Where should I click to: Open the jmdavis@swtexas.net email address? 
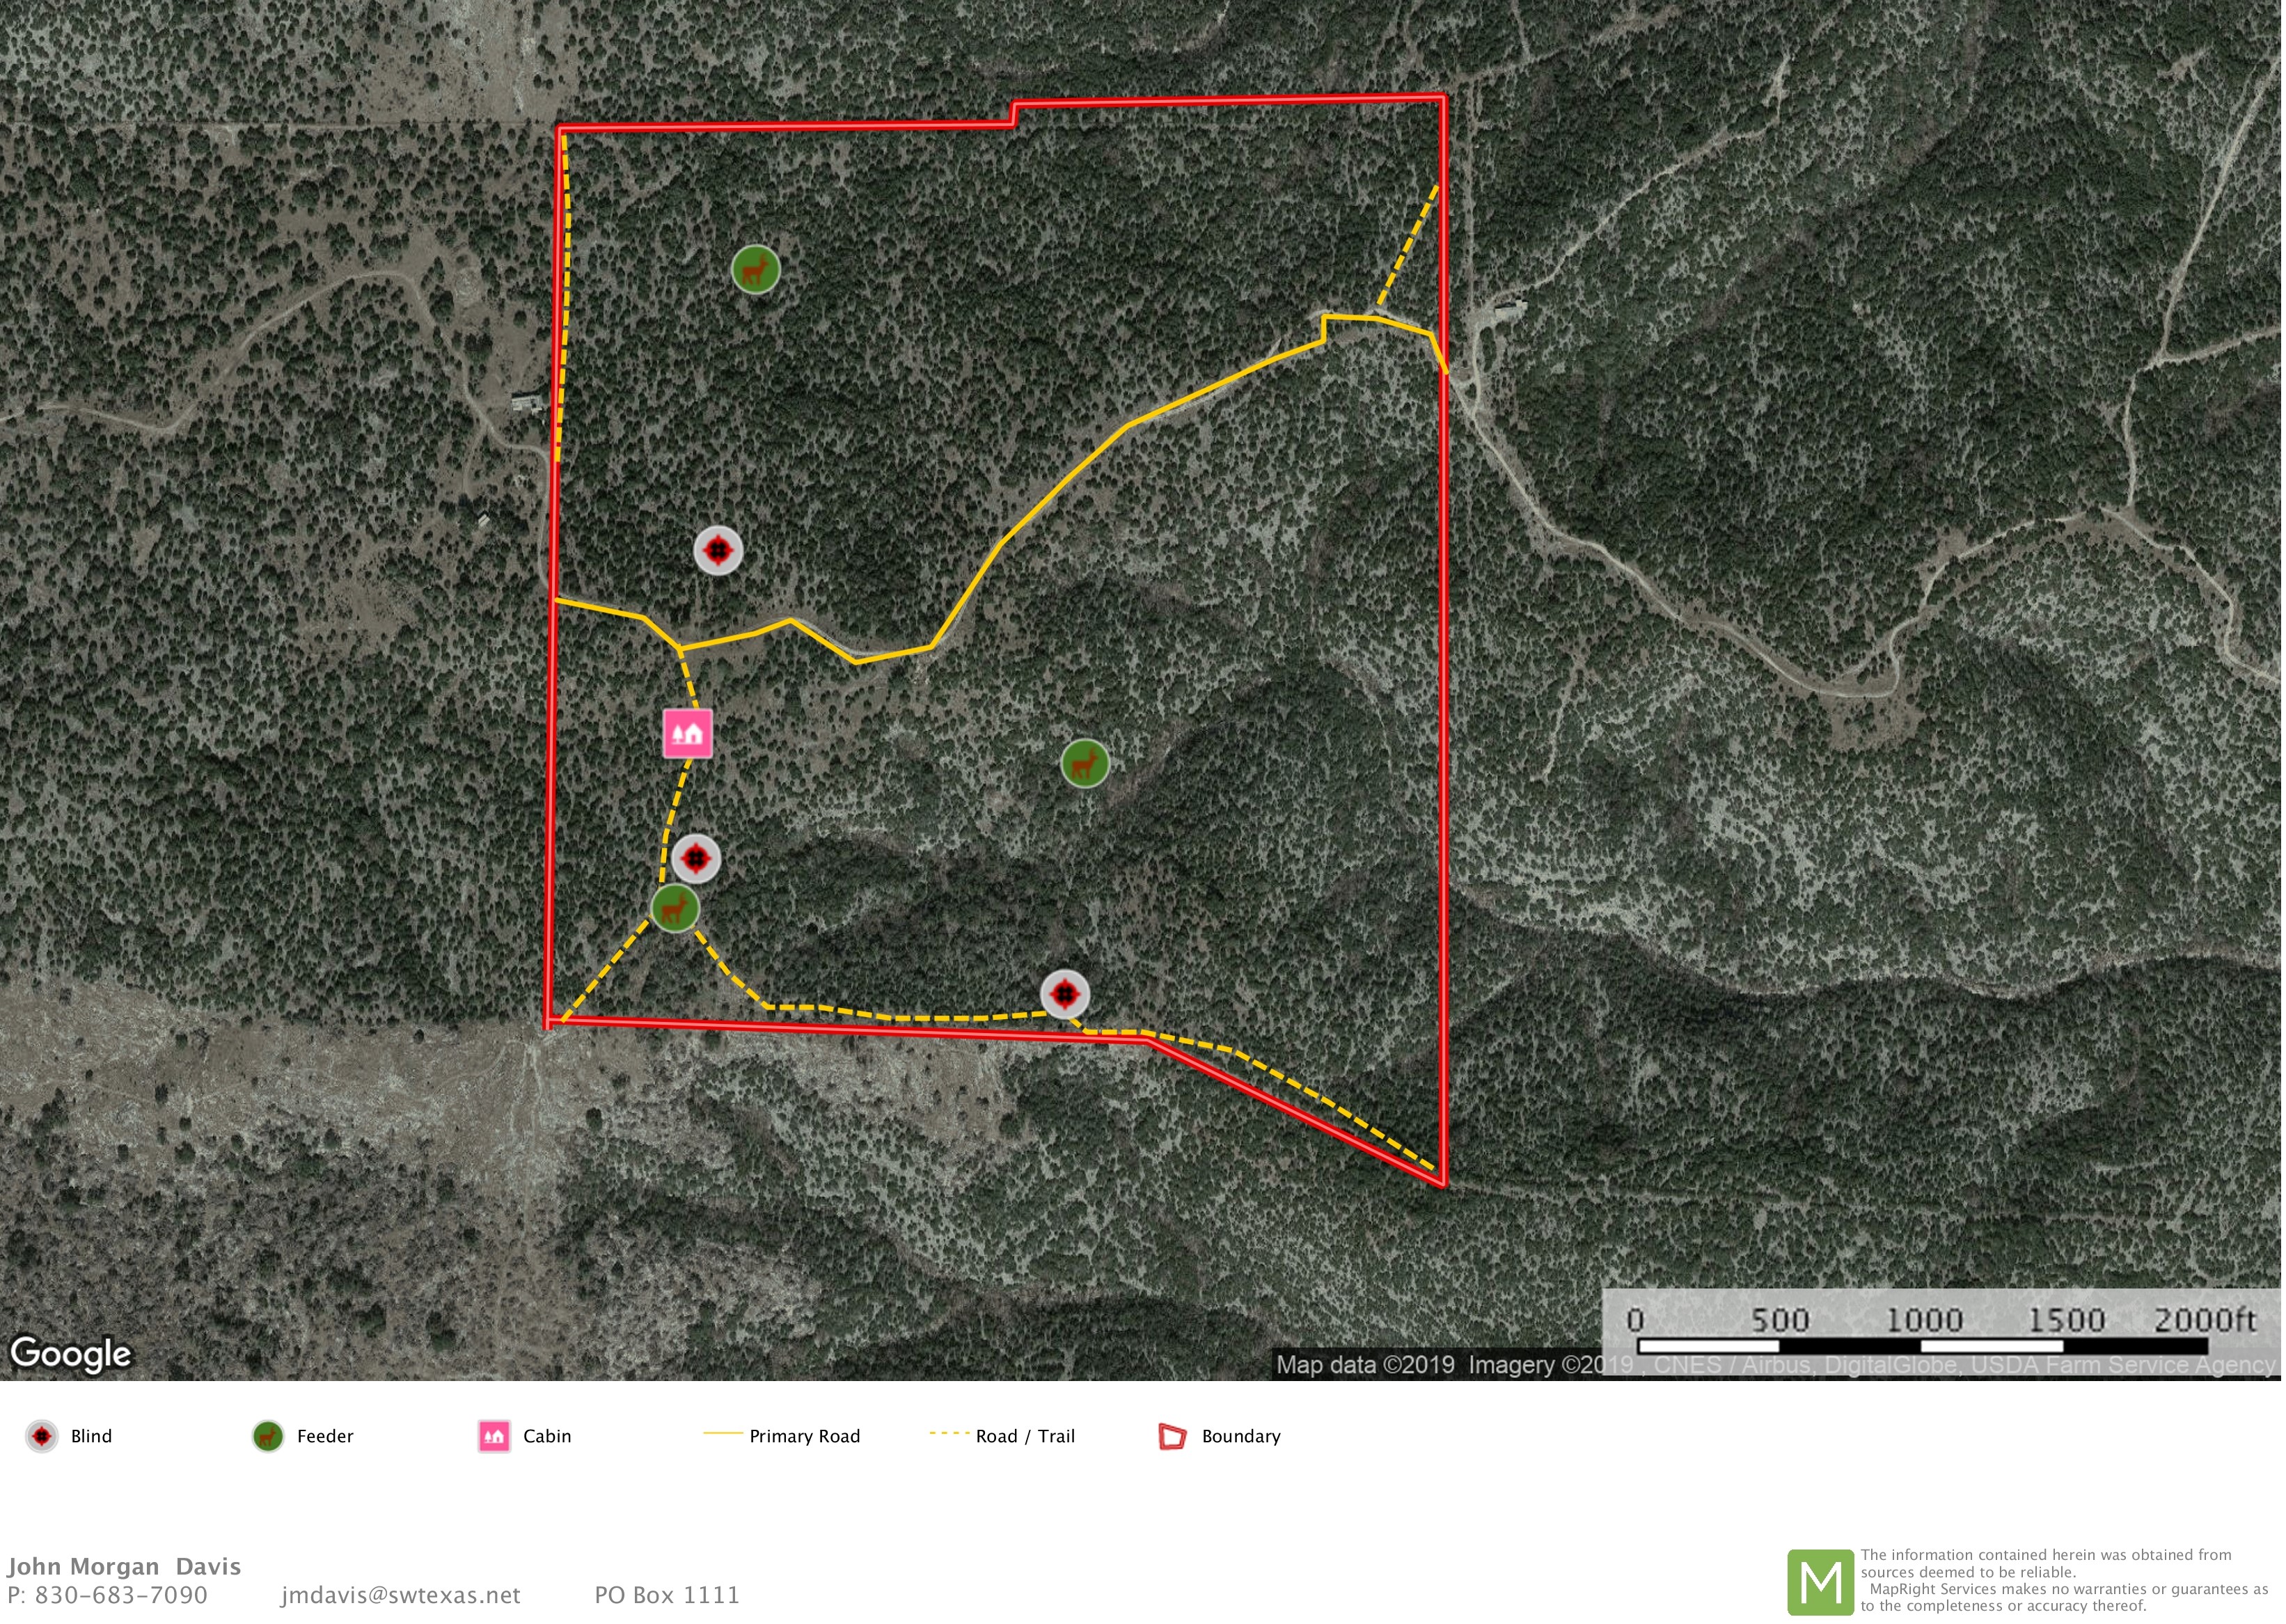click(x=400, y=1595)
